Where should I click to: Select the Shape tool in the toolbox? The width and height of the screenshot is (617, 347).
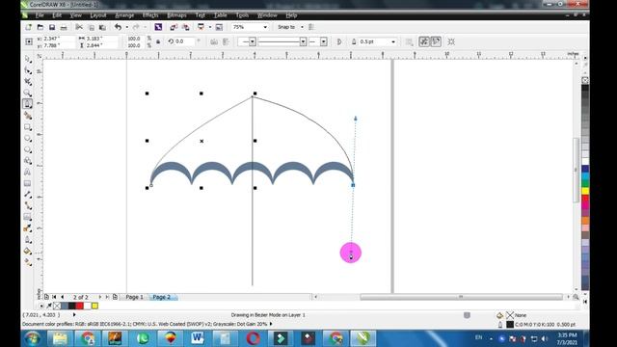click(28, 70)
